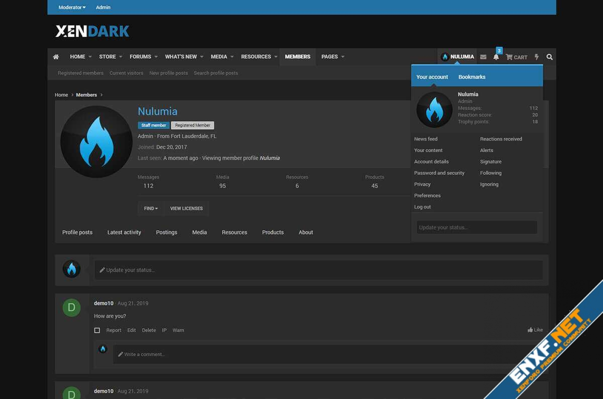Click the demo10 green D avatar on 'How are you?' post
The height and width of the screenshot is (399, 603).
pyautogui.click(x=71, y=307)
